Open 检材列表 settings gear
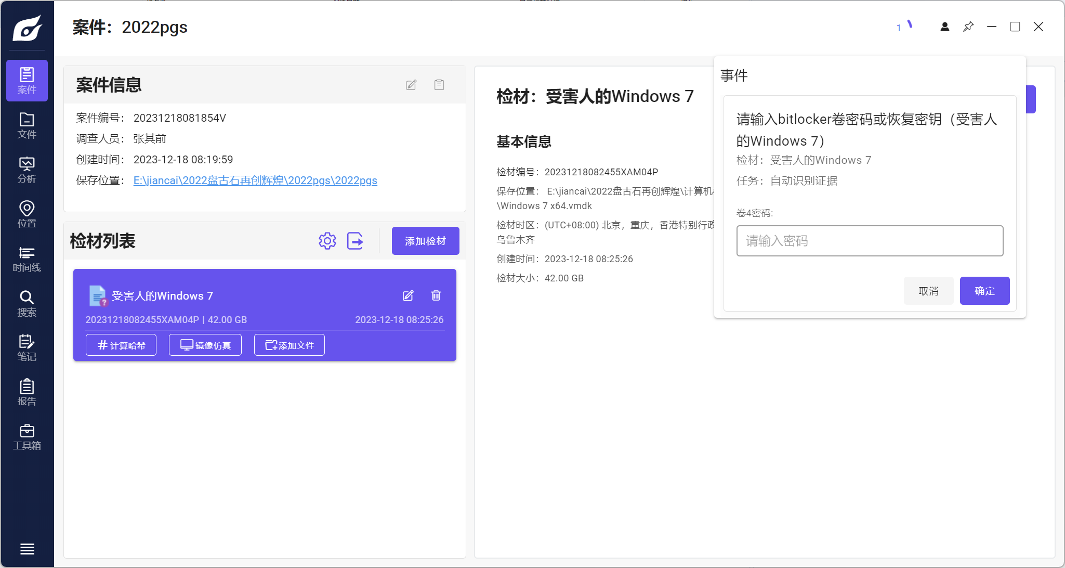 pyautogui.click(x=327, y=241)
